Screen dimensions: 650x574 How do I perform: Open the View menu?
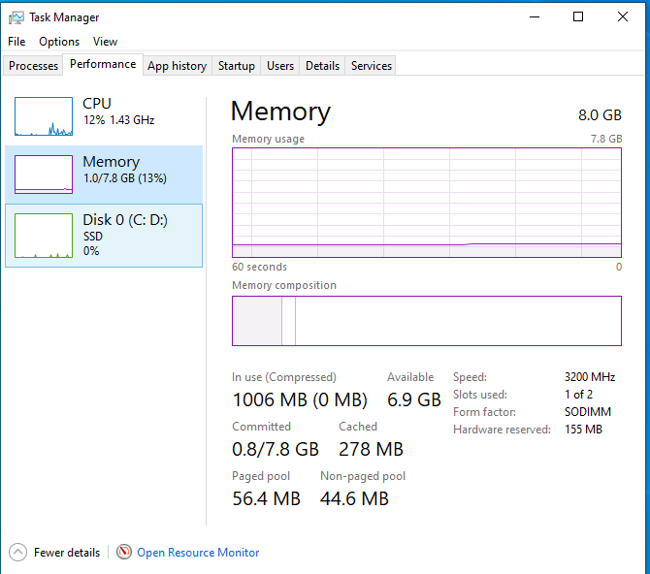coord(105,42)
